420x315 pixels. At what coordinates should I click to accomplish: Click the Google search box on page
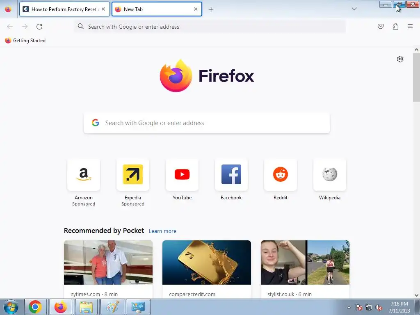207,123
